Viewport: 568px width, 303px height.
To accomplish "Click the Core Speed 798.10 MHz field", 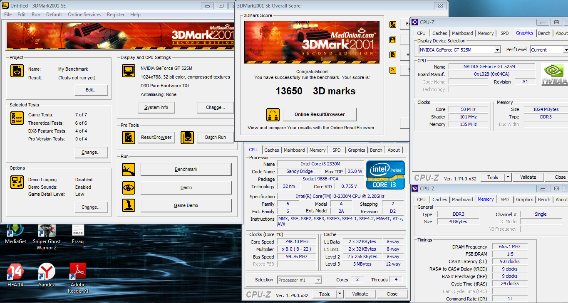I will tap(297, 242).
